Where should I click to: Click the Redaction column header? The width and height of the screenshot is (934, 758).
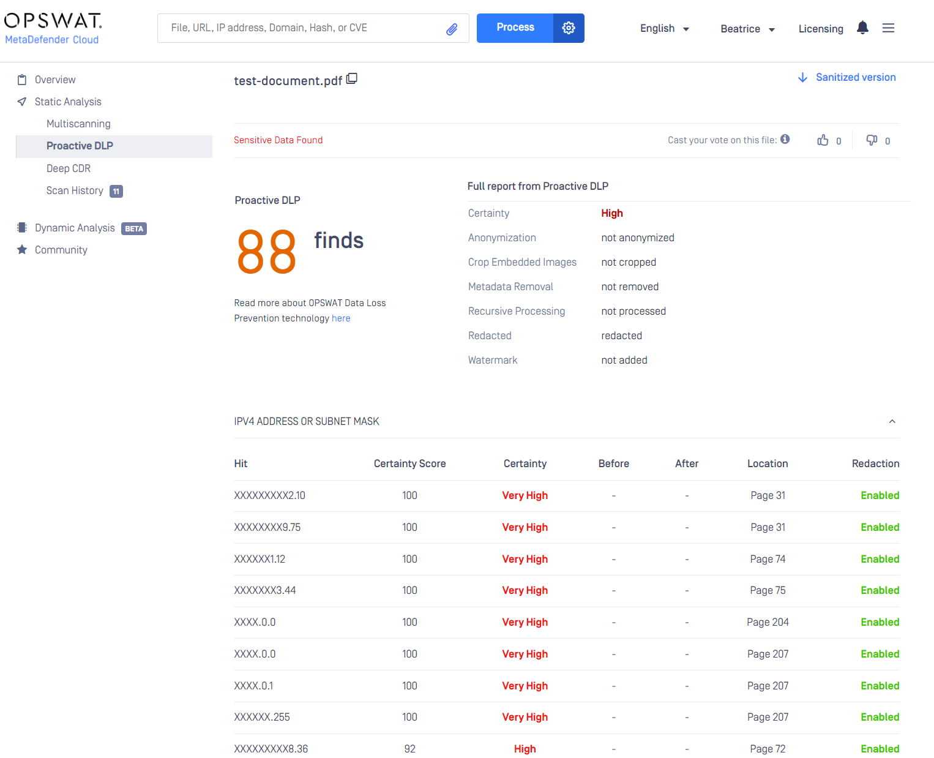pyautogui.click(x=875, y=463)
